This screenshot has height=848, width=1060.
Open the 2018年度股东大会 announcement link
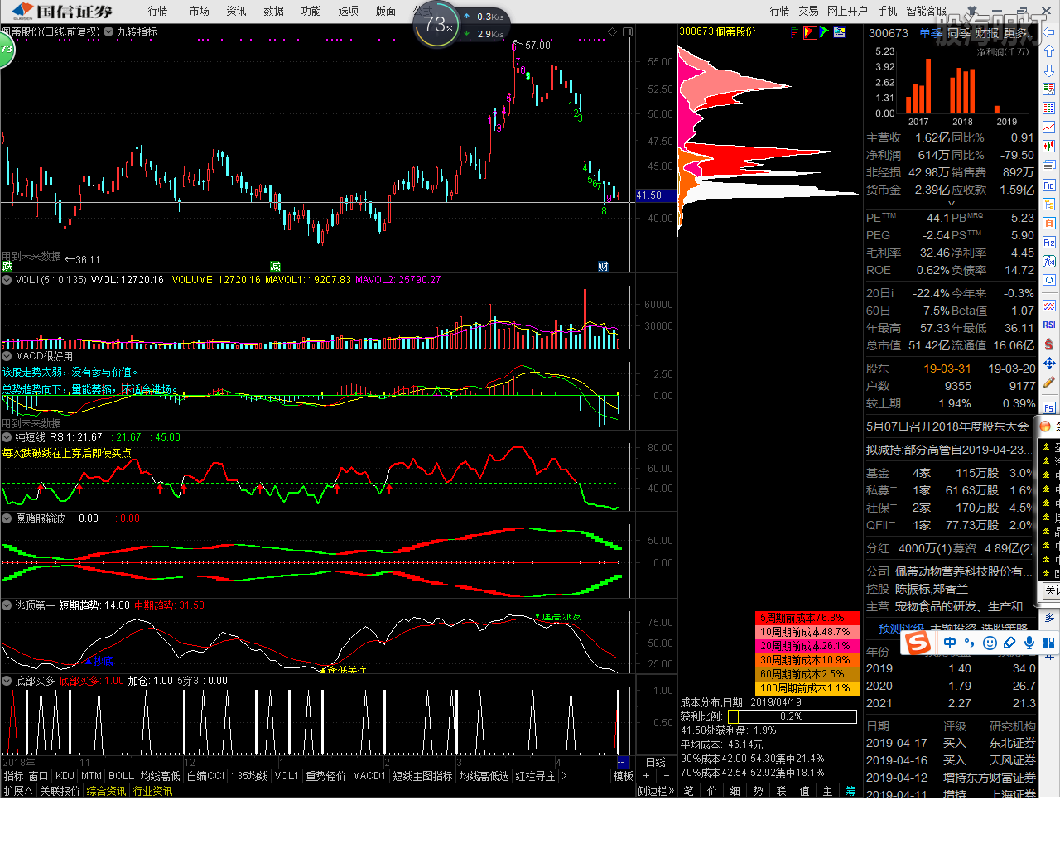pyautogui.click(x=947, y=426)
